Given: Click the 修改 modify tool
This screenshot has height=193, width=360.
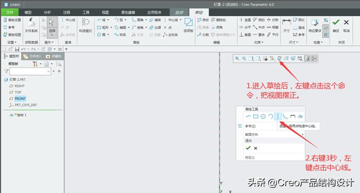Looking at the screenshot, I should (203, 20).
